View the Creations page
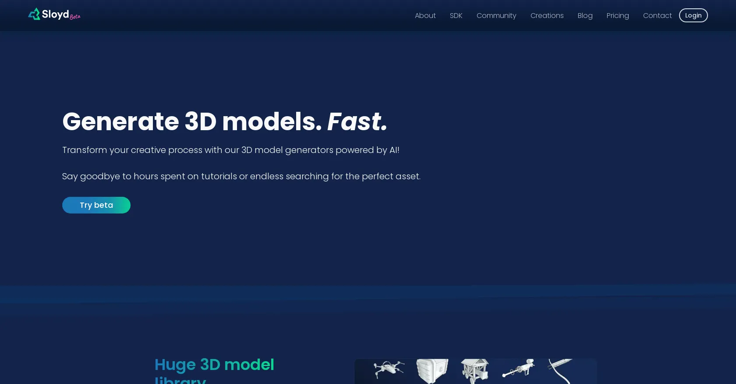This screenshot has height=384, width=736. click(547, 16)
